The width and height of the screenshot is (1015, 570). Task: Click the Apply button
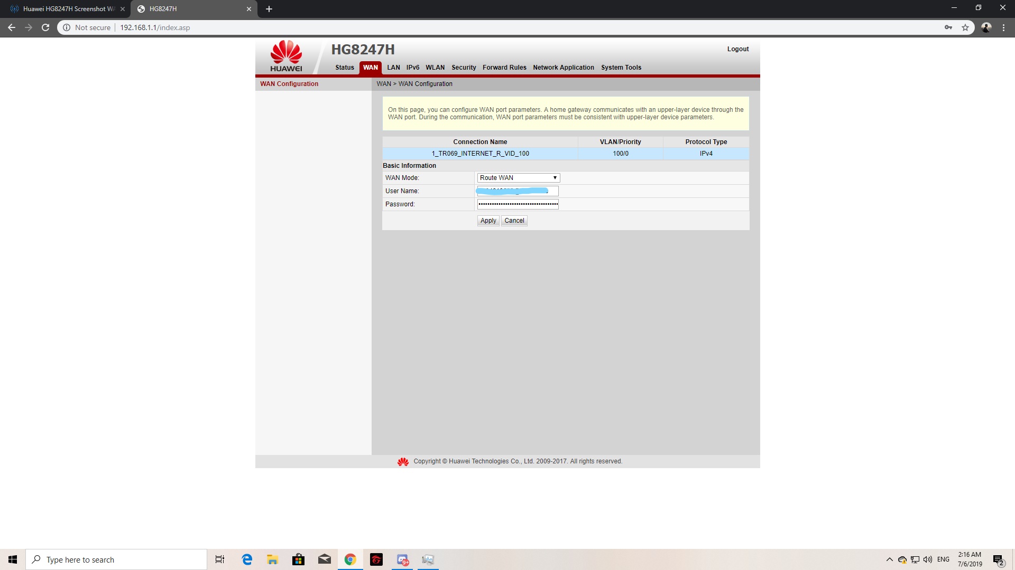[488, 221]
